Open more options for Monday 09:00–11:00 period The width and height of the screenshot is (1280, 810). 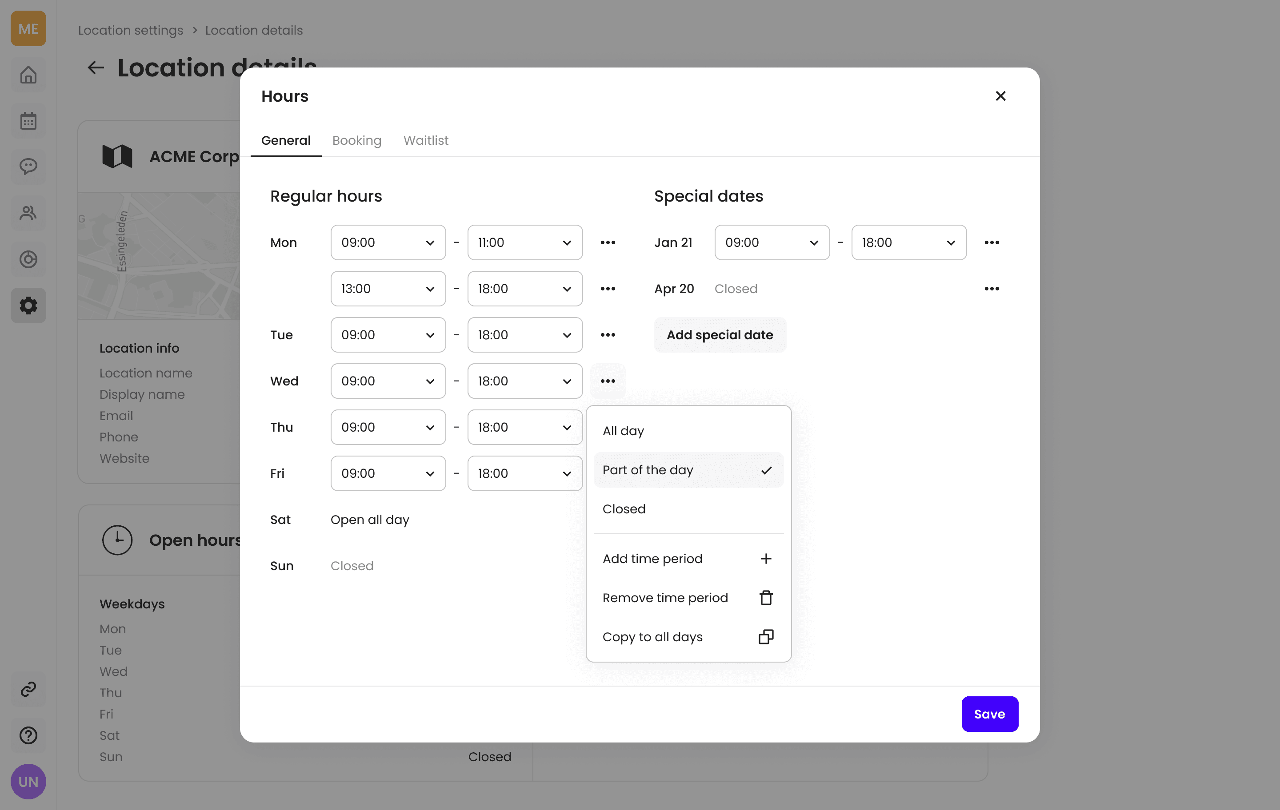coord(608,243)
